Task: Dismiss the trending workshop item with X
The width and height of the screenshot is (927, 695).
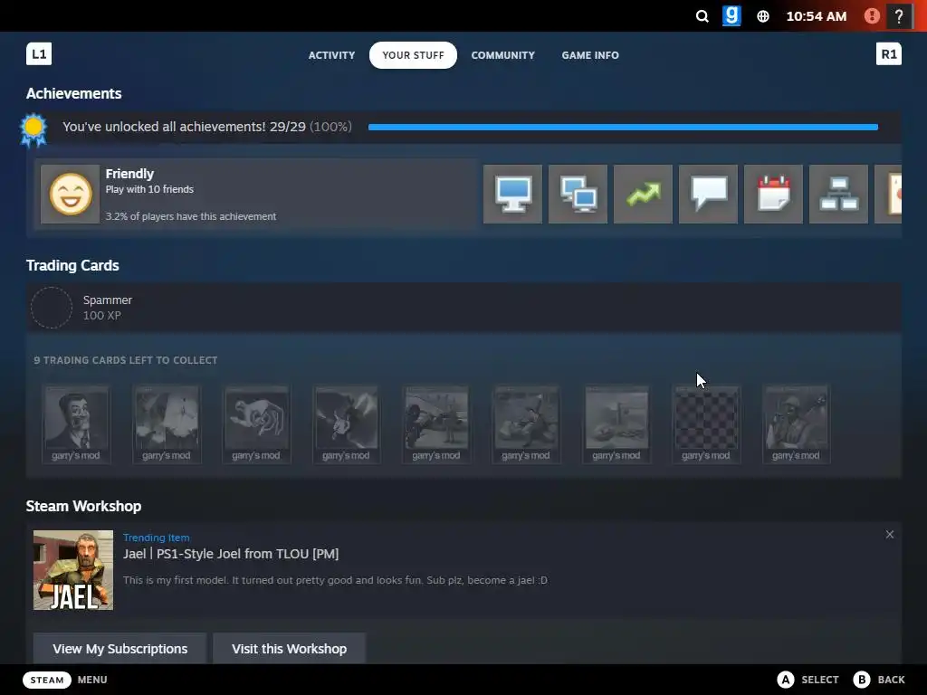Action: coord(890,534)
